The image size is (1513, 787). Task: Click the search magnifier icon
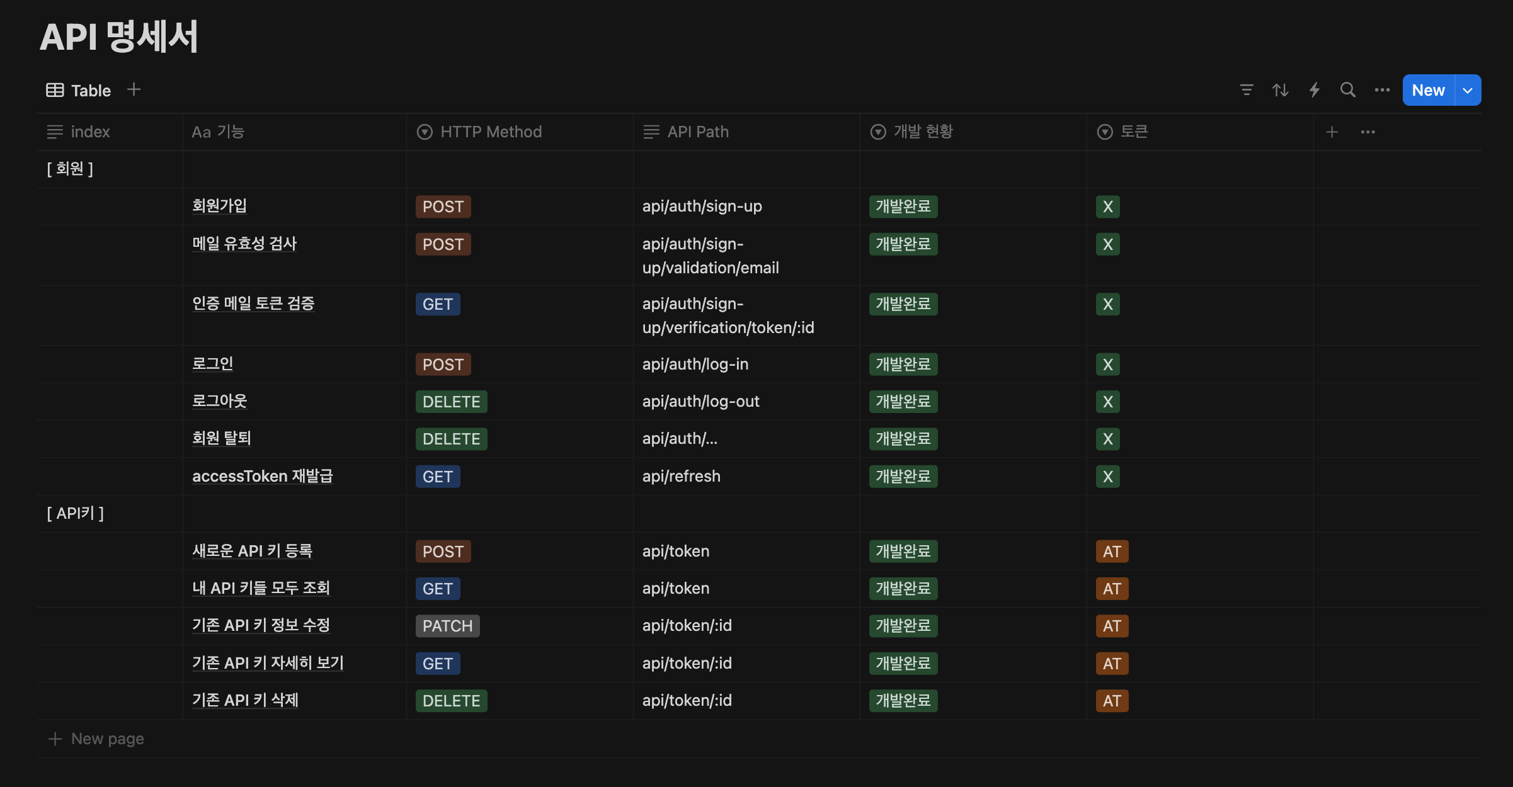point(1347,90)
